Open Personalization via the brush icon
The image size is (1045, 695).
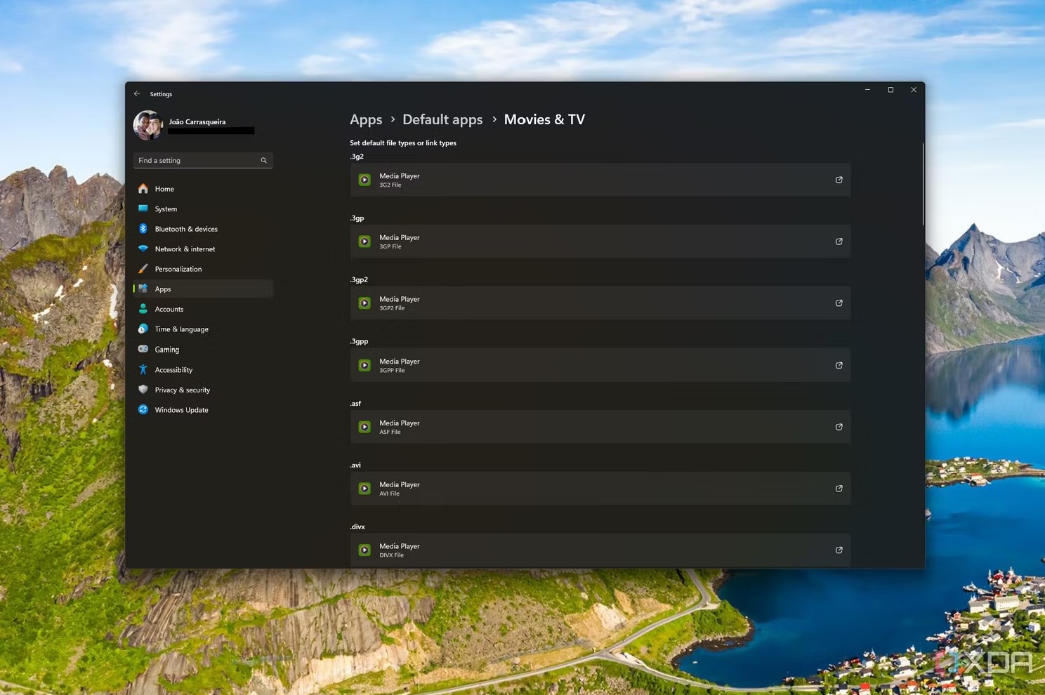tap(143, 269)
